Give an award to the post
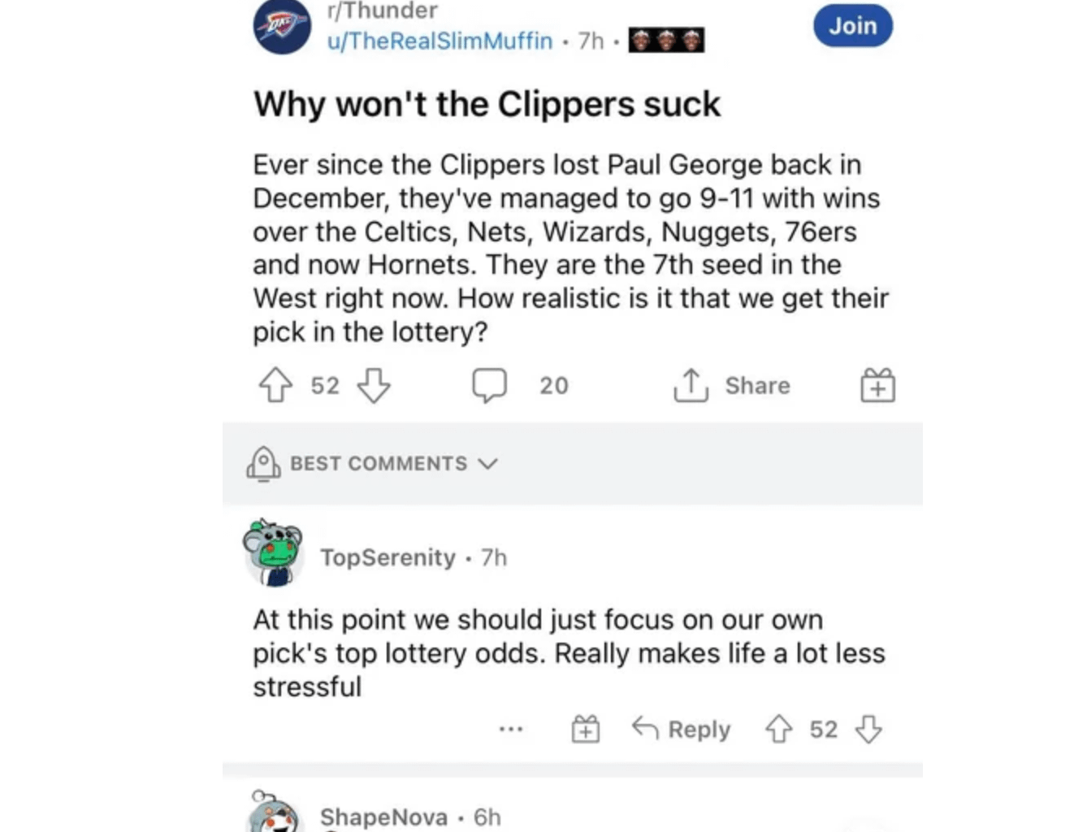The height and width of the screenshot is (832, 1087). click(x=877, y=385)
